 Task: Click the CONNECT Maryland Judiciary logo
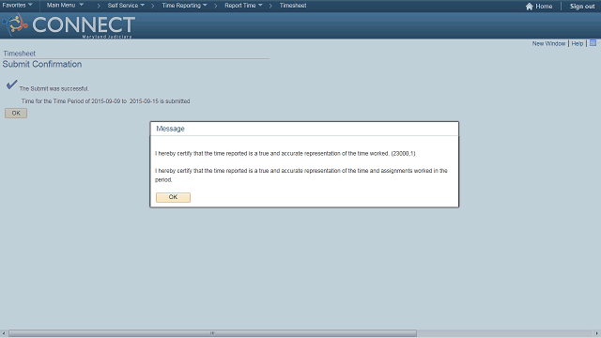click(69, 25)
